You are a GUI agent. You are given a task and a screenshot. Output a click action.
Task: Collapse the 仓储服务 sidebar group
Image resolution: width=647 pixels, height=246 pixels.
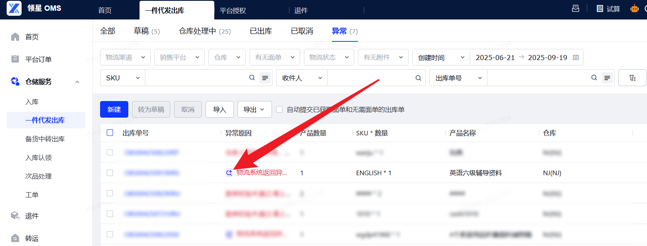click(x=77, y=82)
